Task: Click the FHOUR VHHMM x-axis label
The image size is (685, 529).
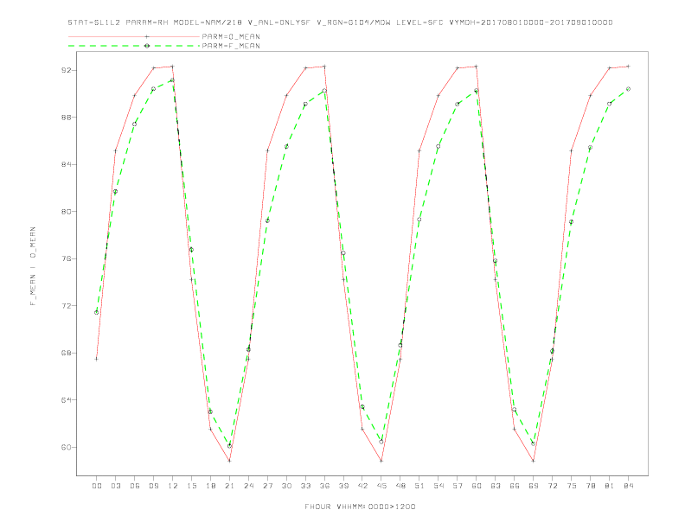Action: click(360, 507)
